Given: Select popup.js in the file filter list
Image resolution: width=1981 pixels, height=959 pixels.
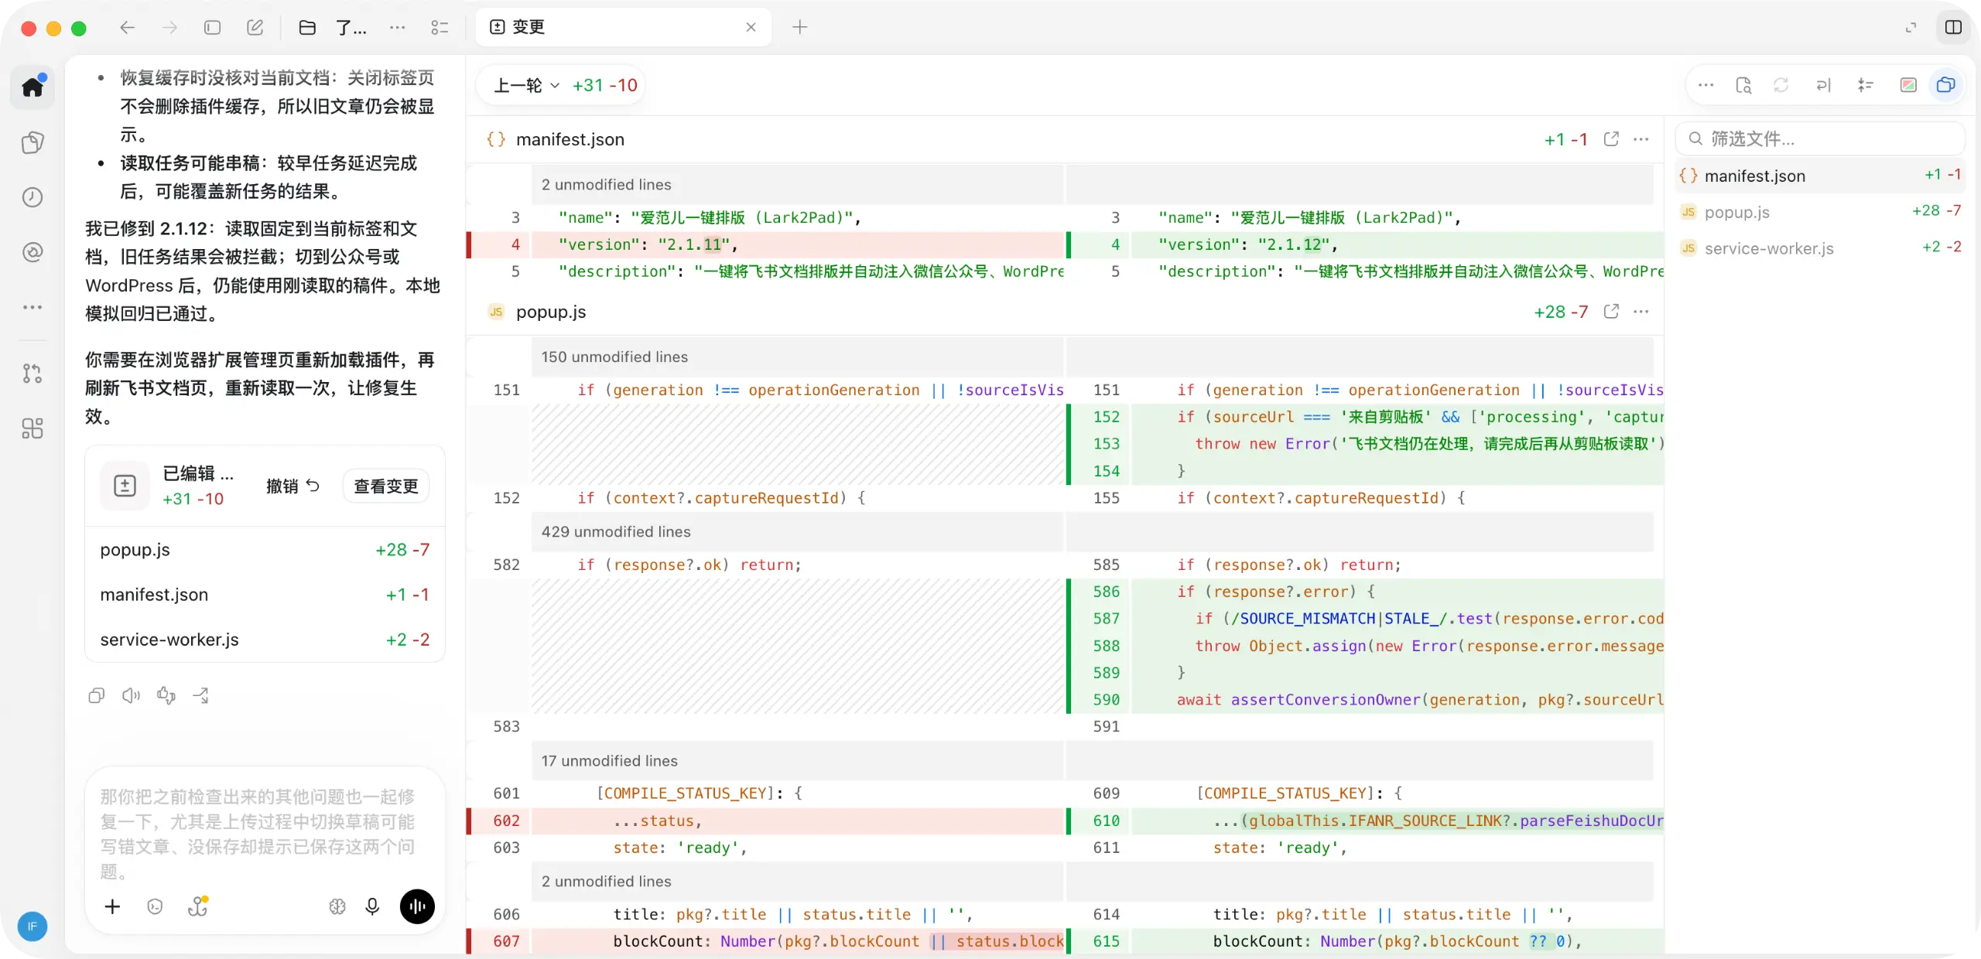Looking at the screenshot, I should click(1820, 212).
